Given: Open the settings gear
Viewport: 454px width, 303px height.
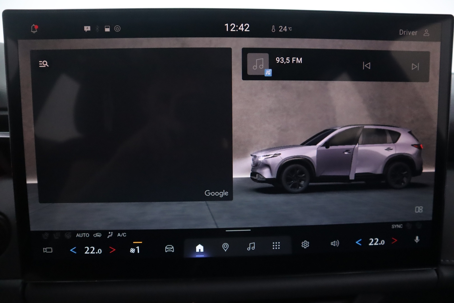Looking at the screenshot, I should pyautogui.click(x=305, y=244).
